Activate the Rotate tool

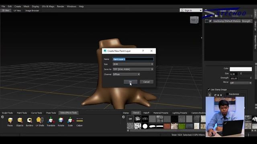[61, 122]
